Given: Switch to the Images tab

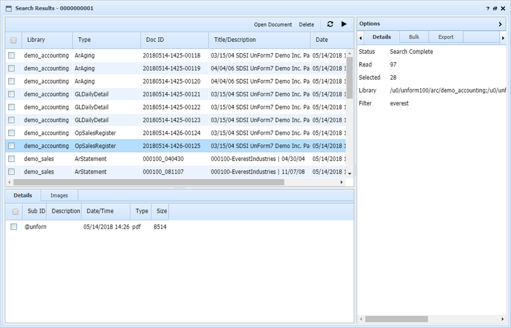Looking at the screenshot, I should [59, 196].
